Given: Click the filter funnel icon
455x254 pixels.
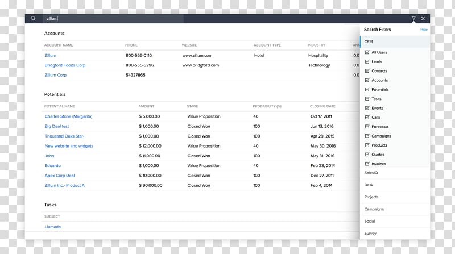Looking at the screenshot, I should click(x=413, y=19).
